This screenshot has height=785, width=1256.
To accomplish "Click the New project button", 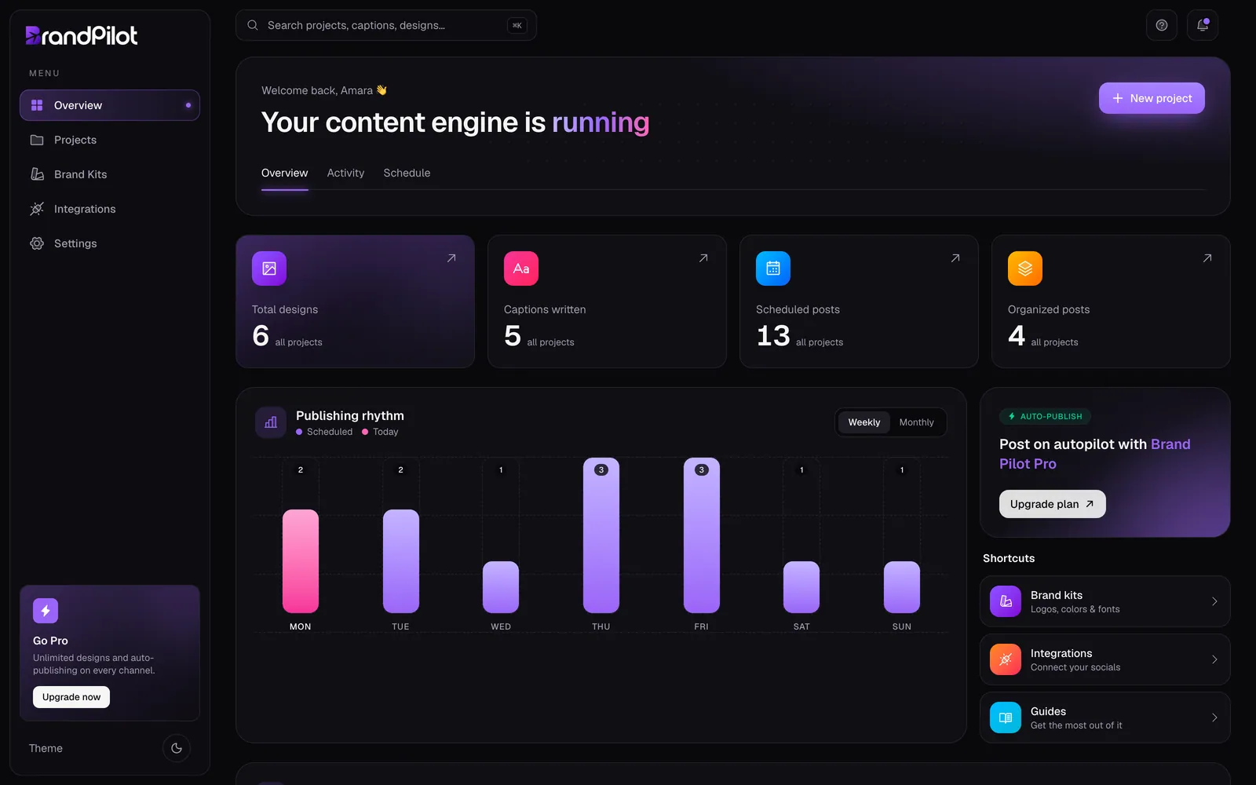I will [x=1152, y=98].
